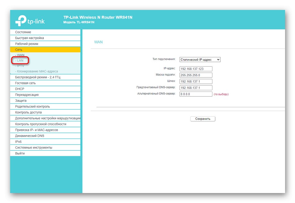Open the WAN submenu item
295x203 pixels.
tap(20, 55)
